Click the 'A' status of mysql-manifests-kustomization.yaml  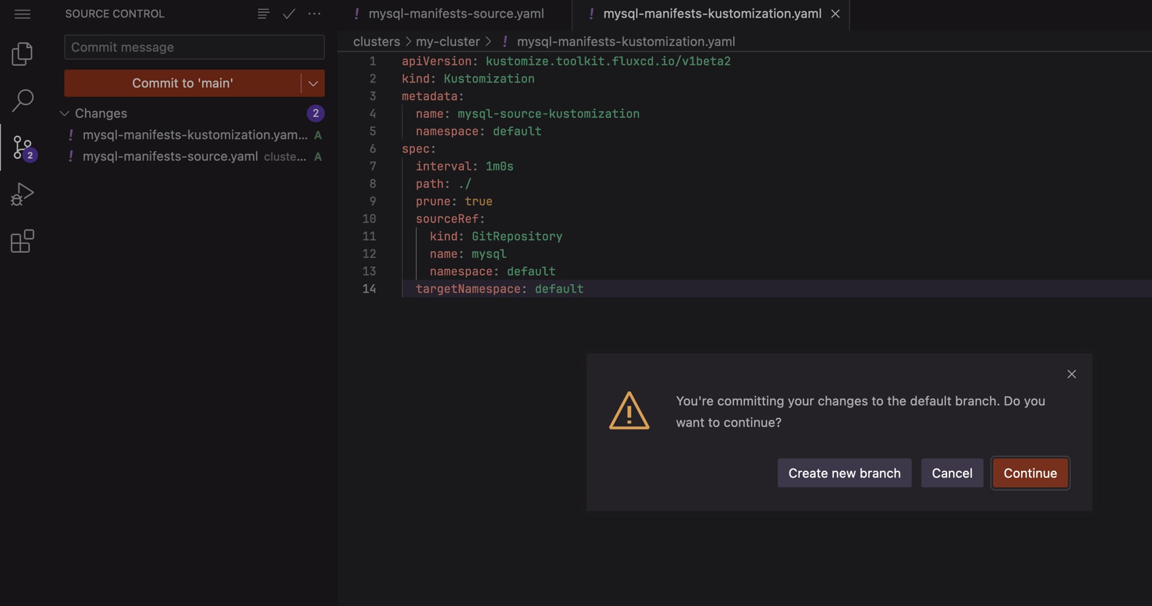318,135
